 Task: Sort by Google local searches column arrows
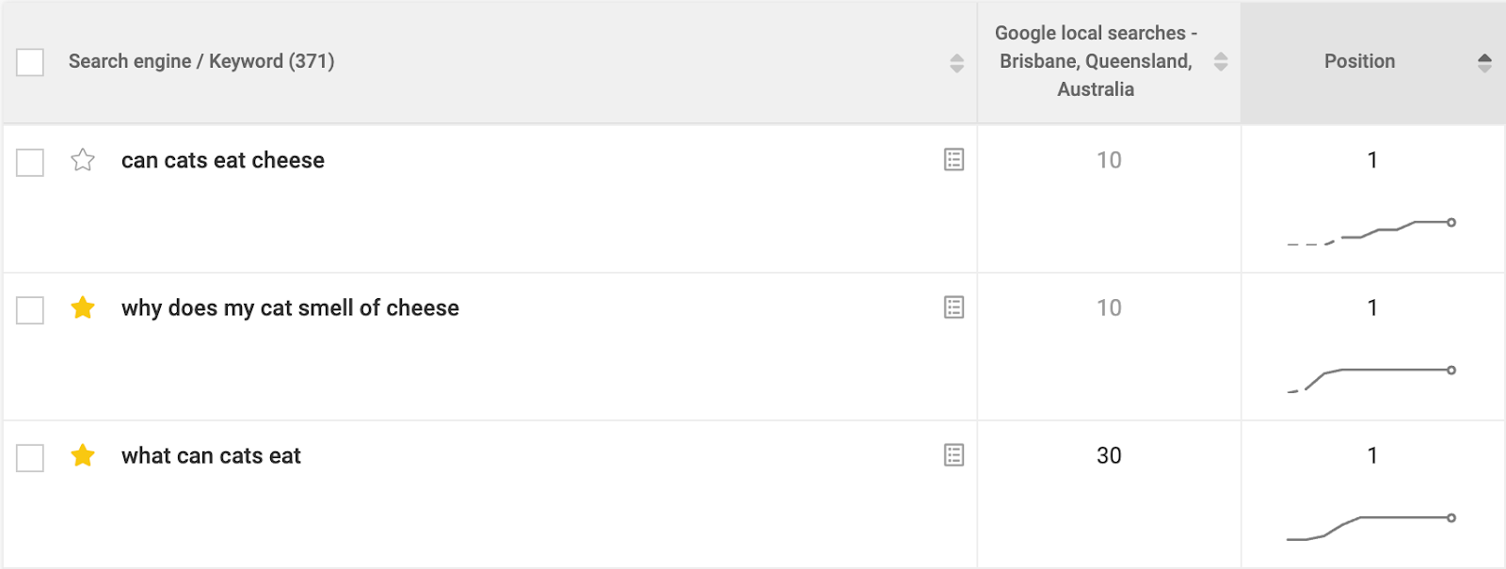[1221, 62]
